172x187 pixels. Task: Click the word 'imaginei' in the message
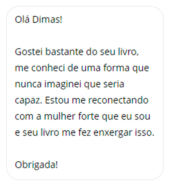(x=63, y=85)
